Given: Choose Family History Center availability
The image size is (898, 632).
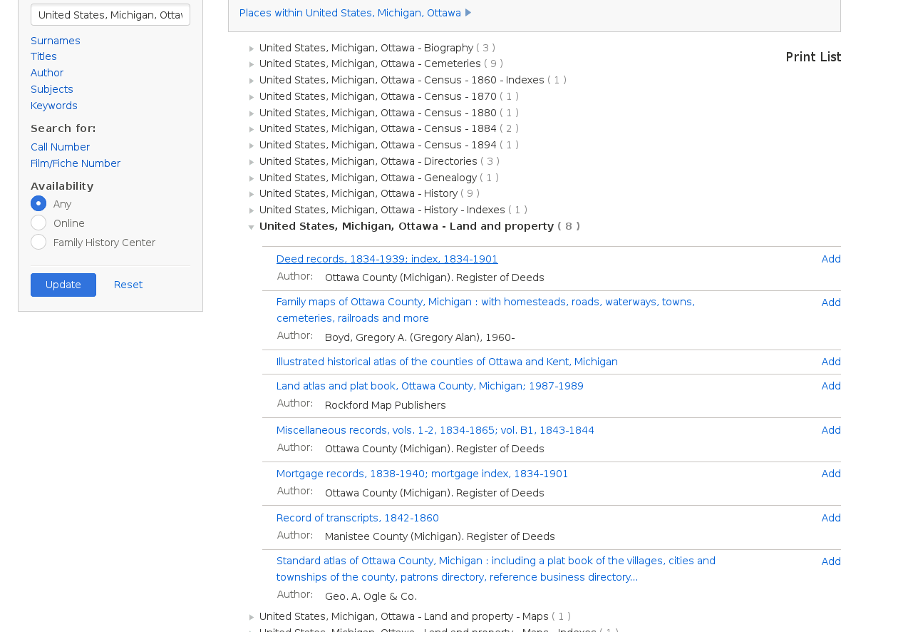Looking at the screenshot, I should click(x=38, y=243).
